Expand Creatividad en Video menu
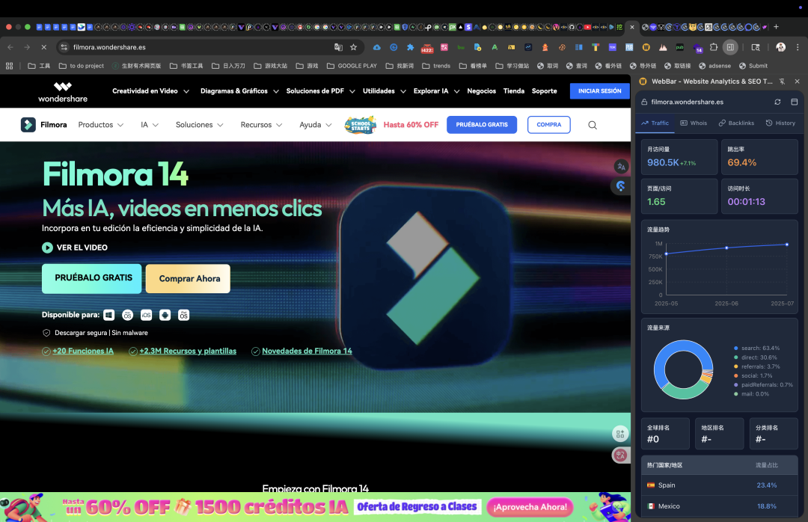808x522 pixels. (150, 91)
